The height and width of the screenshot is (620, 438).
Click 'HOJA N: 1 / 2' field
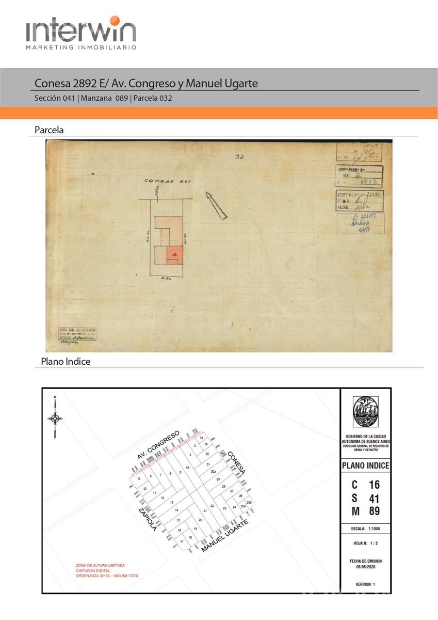[x=366, y=543]
